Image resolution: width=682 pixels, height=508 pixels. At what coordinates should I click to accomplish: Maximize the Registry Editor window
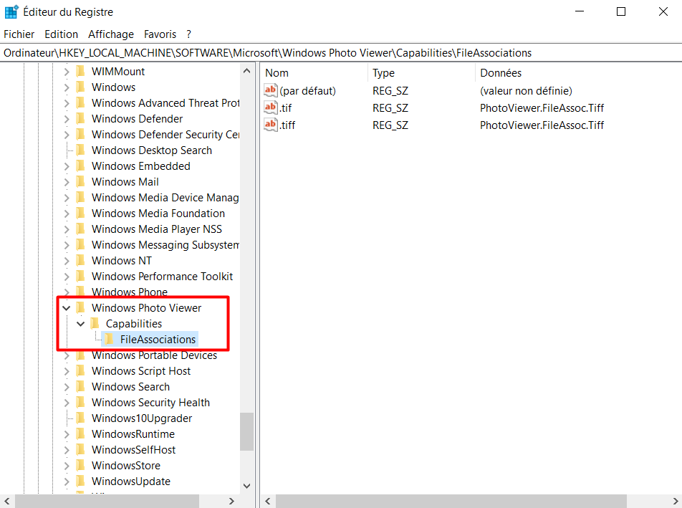(621, 11)
